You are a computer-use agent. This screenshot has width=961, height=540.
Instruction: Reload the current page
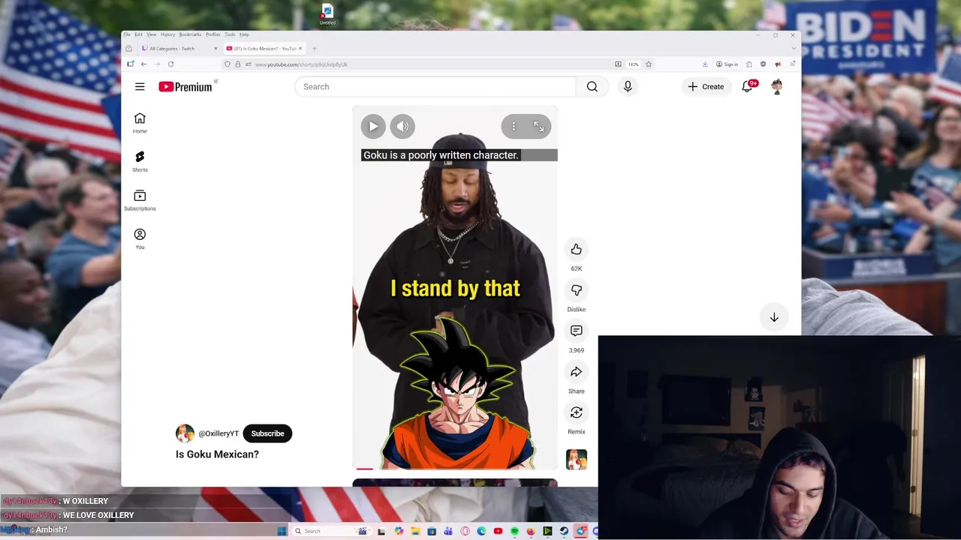pyautogui.click(x=171, y=64)
